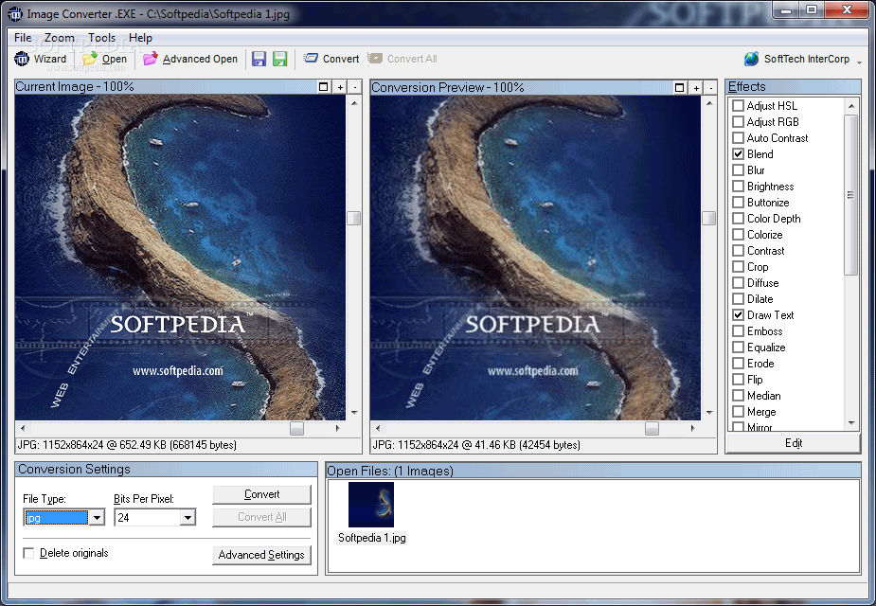Click the Convert All toolbar icon

375,58
